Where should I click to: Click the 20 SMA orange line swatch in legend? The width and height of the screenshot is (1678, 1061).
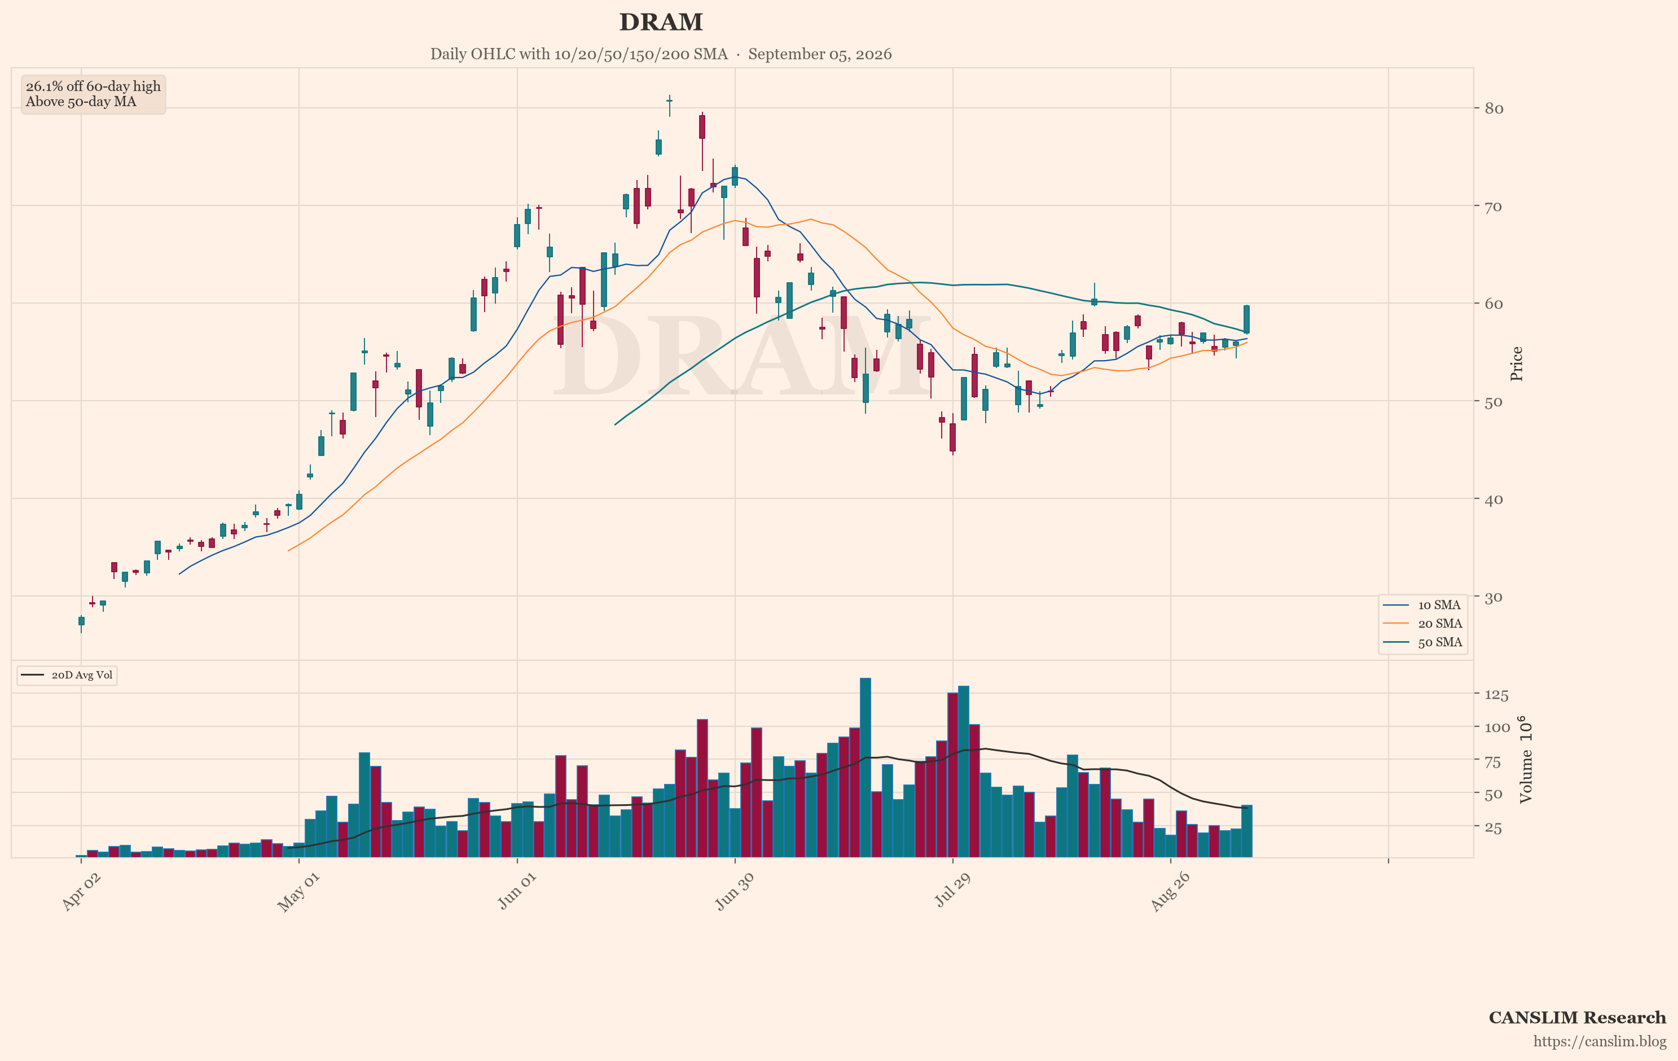pos(1396,624)
